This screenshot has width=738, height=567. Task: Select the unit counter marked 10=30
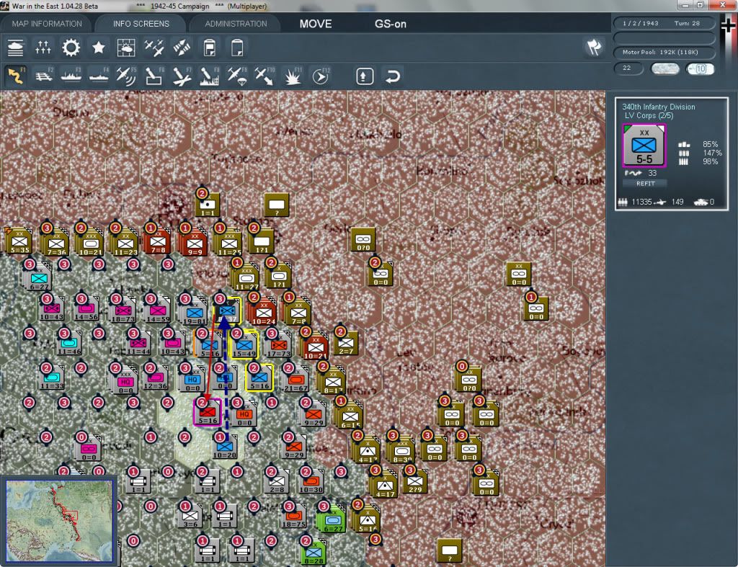point(311,481)
